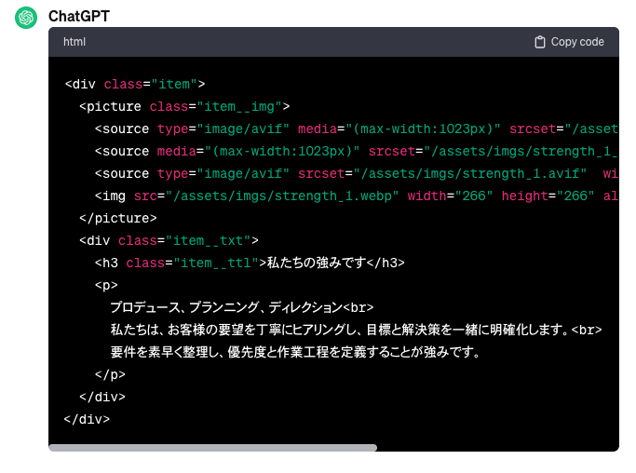This screenshot has height=473, width=636.
Task: Click the source line with strength_1.avif srcset
Action: pos(356,173)
